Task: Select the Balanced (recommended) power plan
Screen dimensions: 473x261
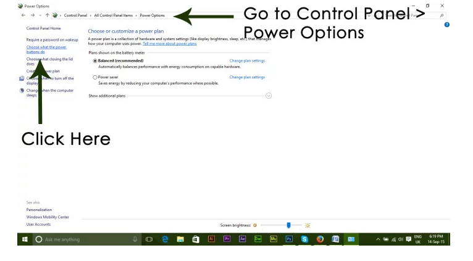Action: (x=95, y=61)
